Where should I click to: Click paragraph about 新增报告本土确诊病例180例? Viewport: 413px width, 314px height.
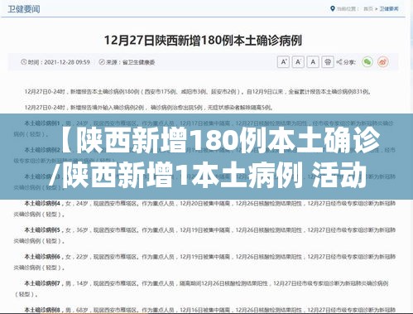click(x=198, y=91)
